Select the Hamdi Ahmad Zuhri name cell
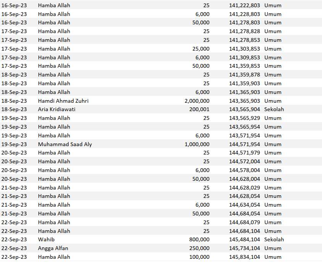Viewport: 322px width, 263px height. (63, 101)
